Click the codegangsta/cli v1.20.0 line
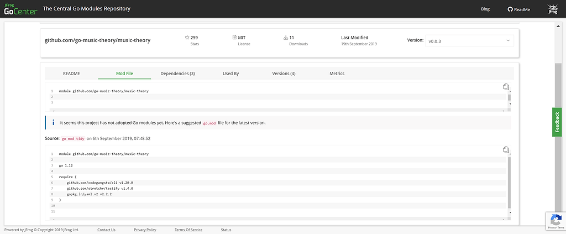Image resolution: width=566 pixels, height=234 pixels. tap(100, 183)
